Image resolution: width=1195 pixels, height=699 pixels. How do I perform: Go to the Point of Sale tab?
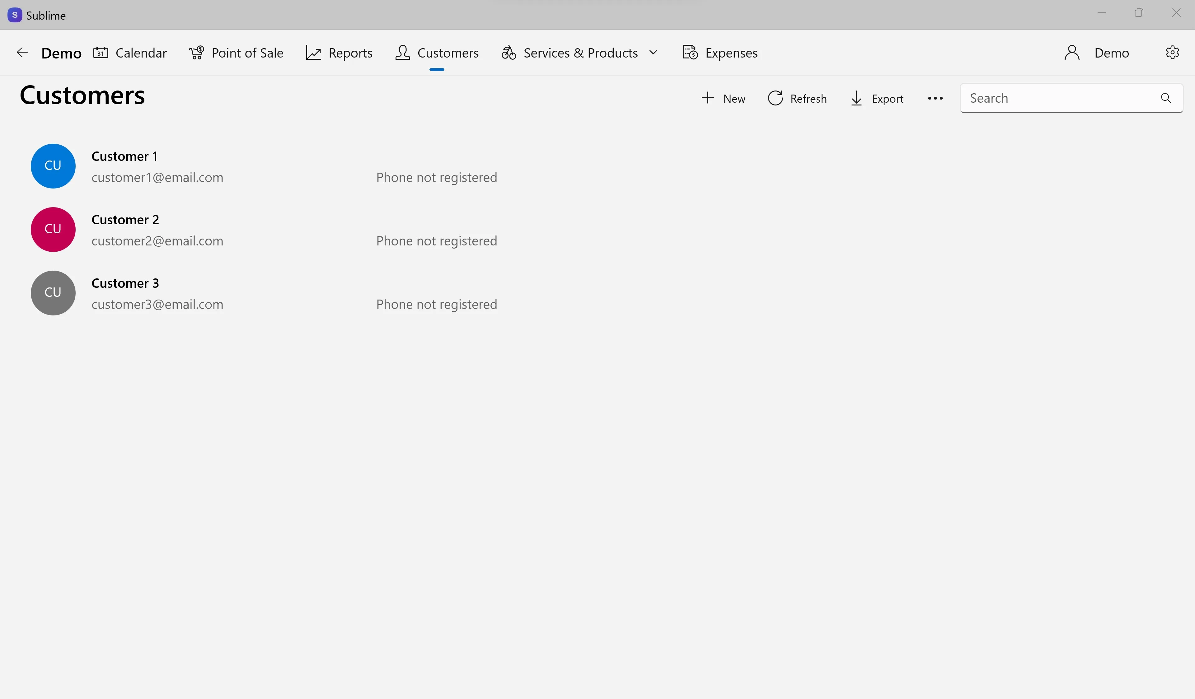pos(236,53)
